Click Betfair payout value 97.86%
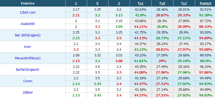Viewport: 215px width, 98px height. [x=206, y=73]
